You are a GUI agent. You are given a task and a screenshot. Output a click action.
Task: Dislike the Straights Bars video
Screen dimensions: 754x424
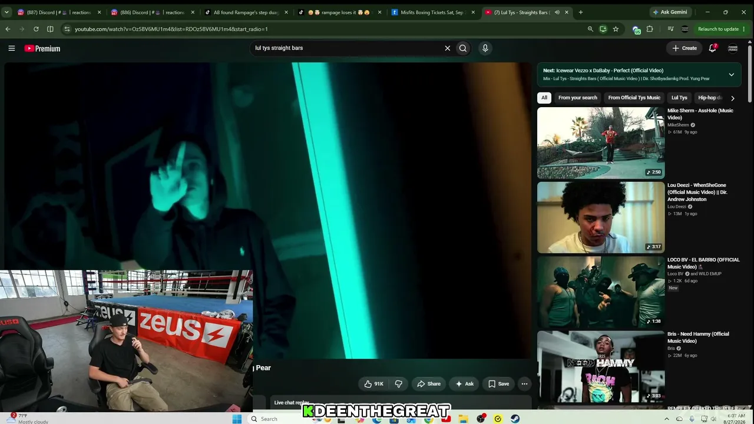[399, 384]
